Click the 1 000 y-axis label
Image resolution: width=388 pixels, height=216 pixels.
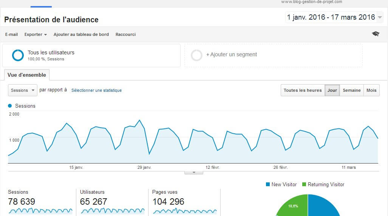(x=14, y=140)
